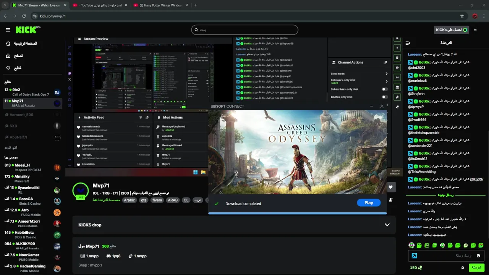Open 9le2 channel in sidebar
This screenshot has width=489, height=275.
(x=32, y=92)
